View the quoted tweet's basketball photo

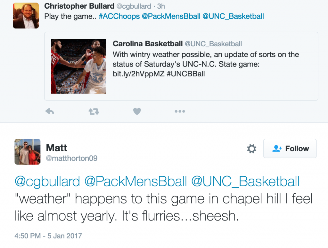tap(79, 66)
